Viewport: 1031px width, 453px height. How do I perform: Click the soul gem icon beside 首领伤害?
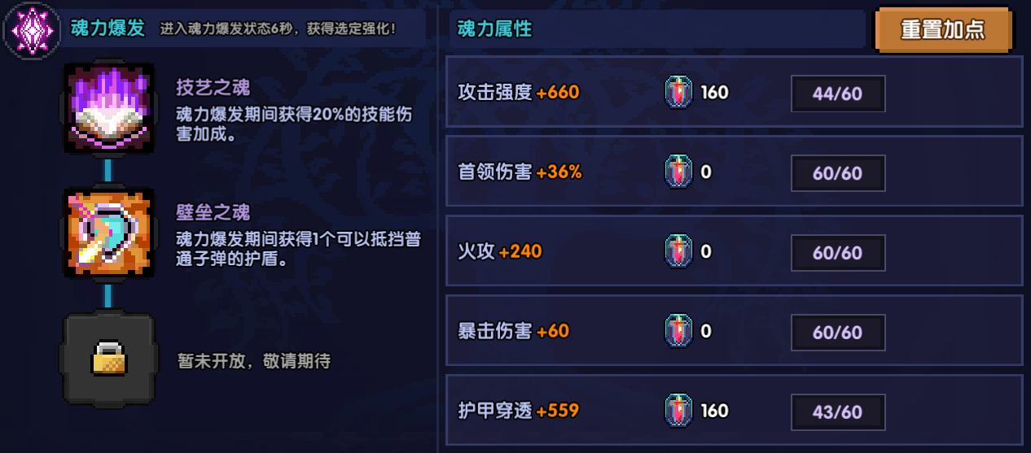(x=678, y=172)
